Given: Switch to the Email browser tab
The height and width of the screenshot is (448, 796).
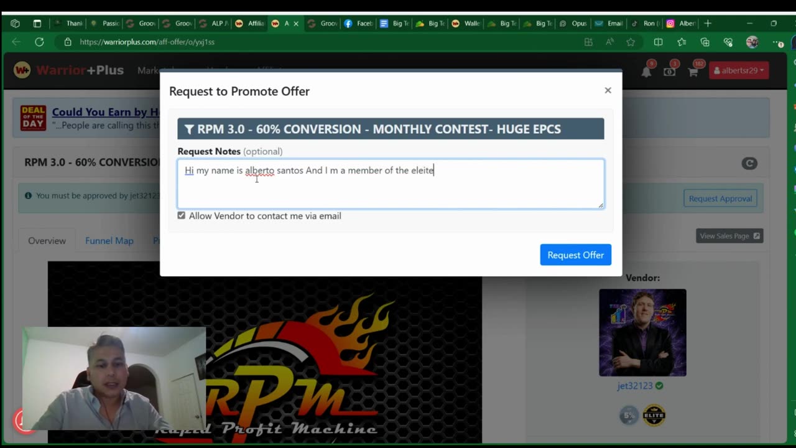Looking at the screenshot, I should click(x=609, y=24).
